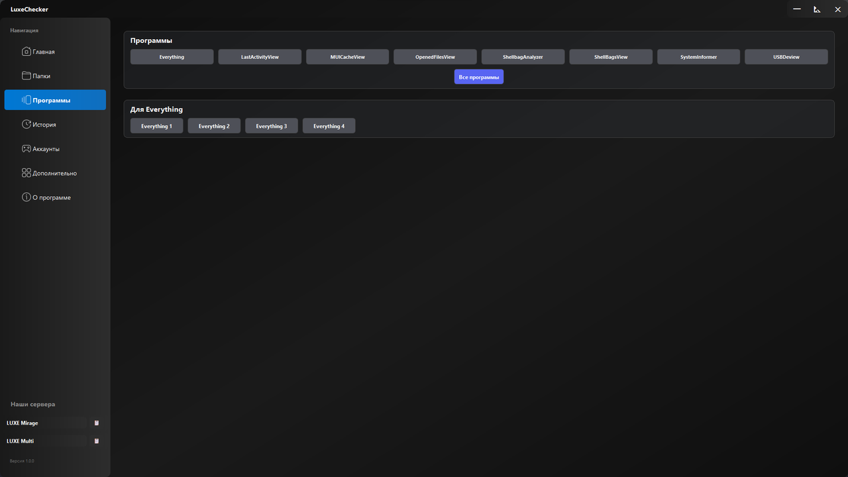Launch ShellbagAnalyzer
The width and height of the screenshot is (848, 477).
523,57
